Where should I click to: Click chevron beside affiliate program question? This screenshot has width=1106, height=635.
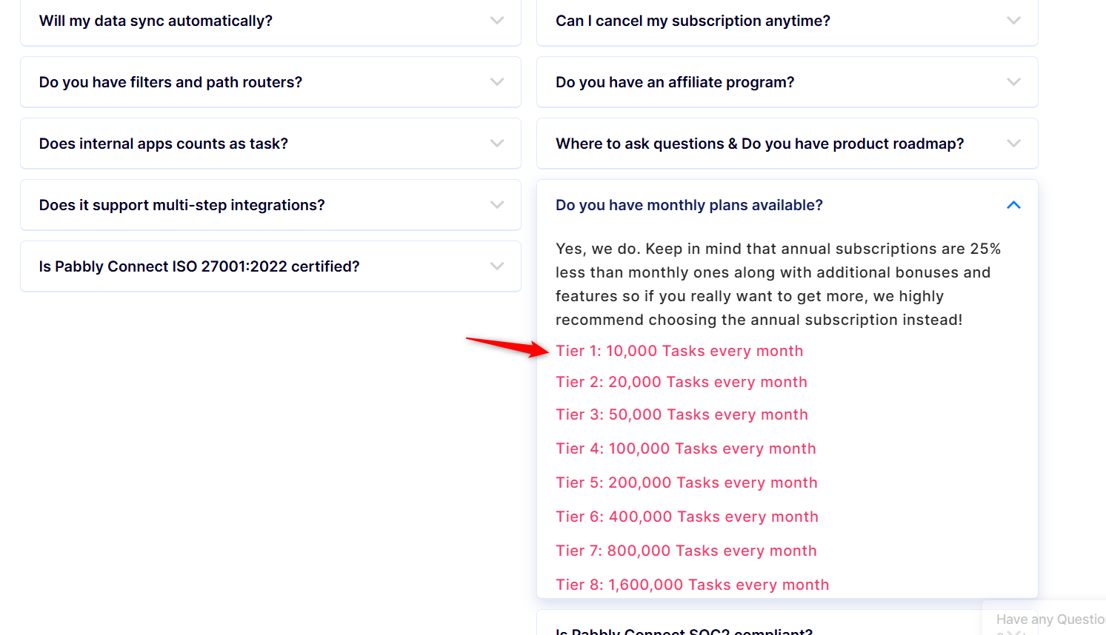(1013, 82)
